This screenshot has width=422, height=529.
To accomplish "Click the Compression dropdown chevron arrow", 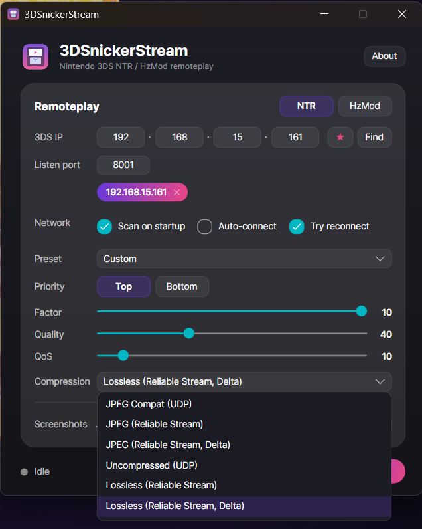I will 380,382.
